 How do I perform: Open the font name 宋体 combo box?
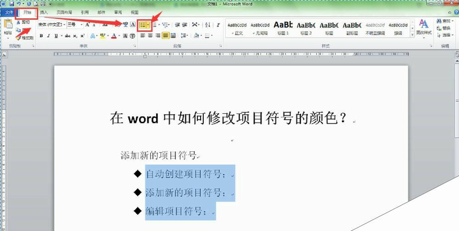pos(52,25)
